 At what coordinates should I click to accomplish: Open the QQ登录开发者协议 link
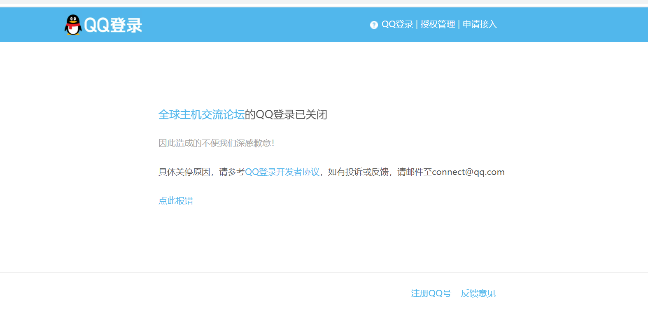282,172
